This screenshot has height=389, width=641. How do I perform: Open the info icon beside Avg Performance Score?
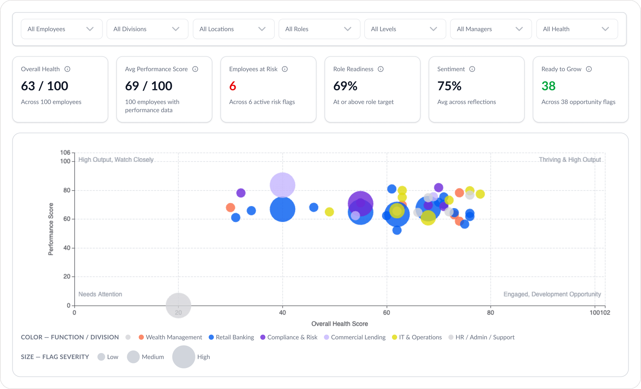pyautogui.click(x=195, y=69)
